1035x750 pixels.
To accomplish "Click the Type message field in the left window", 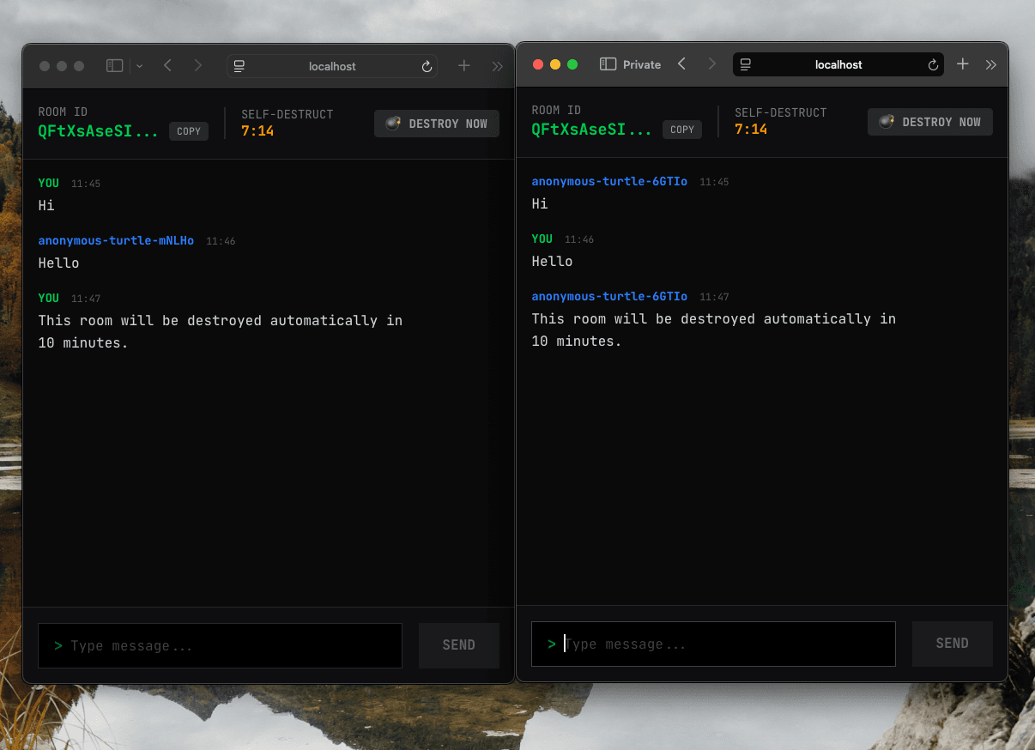I will click(x=220, y=645).
